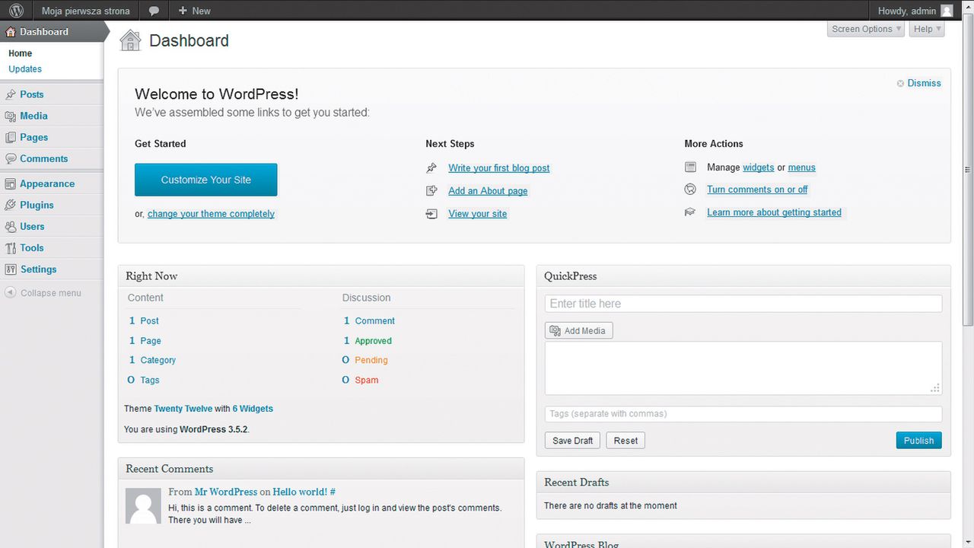Expand the Screen Options panel
Image resolution: width=974 pixels, height=548 pixels.
(866, 29)
